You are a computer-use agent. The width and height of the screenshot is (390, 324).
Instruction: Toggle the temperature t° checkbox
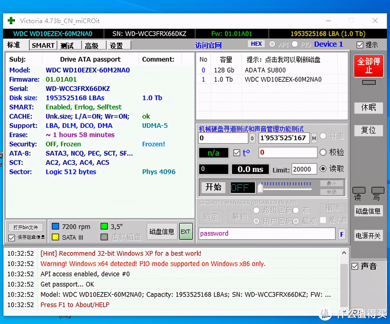pos(237,153)
